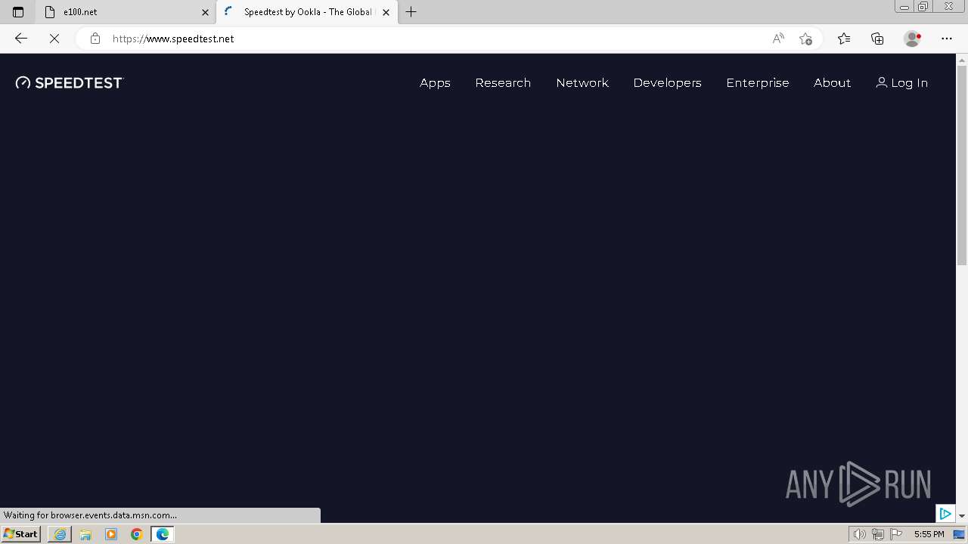The width and height of the screenshot is (968, 544).
Task: Open the Developers menu item
Action: [x=667, y=83]
